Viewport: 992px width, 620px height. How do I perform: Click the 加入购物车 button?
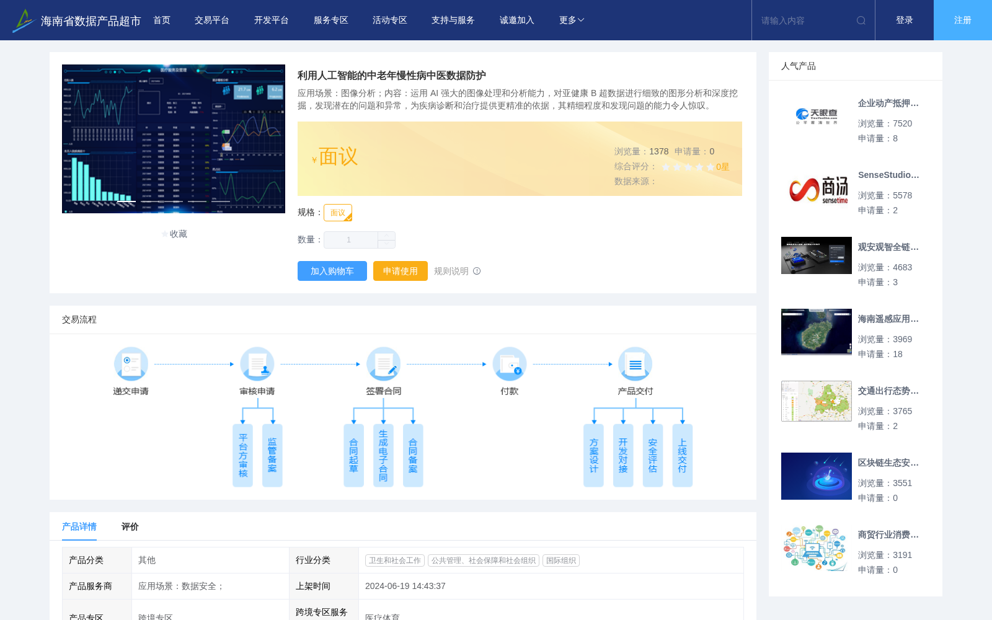coord(332,271)
